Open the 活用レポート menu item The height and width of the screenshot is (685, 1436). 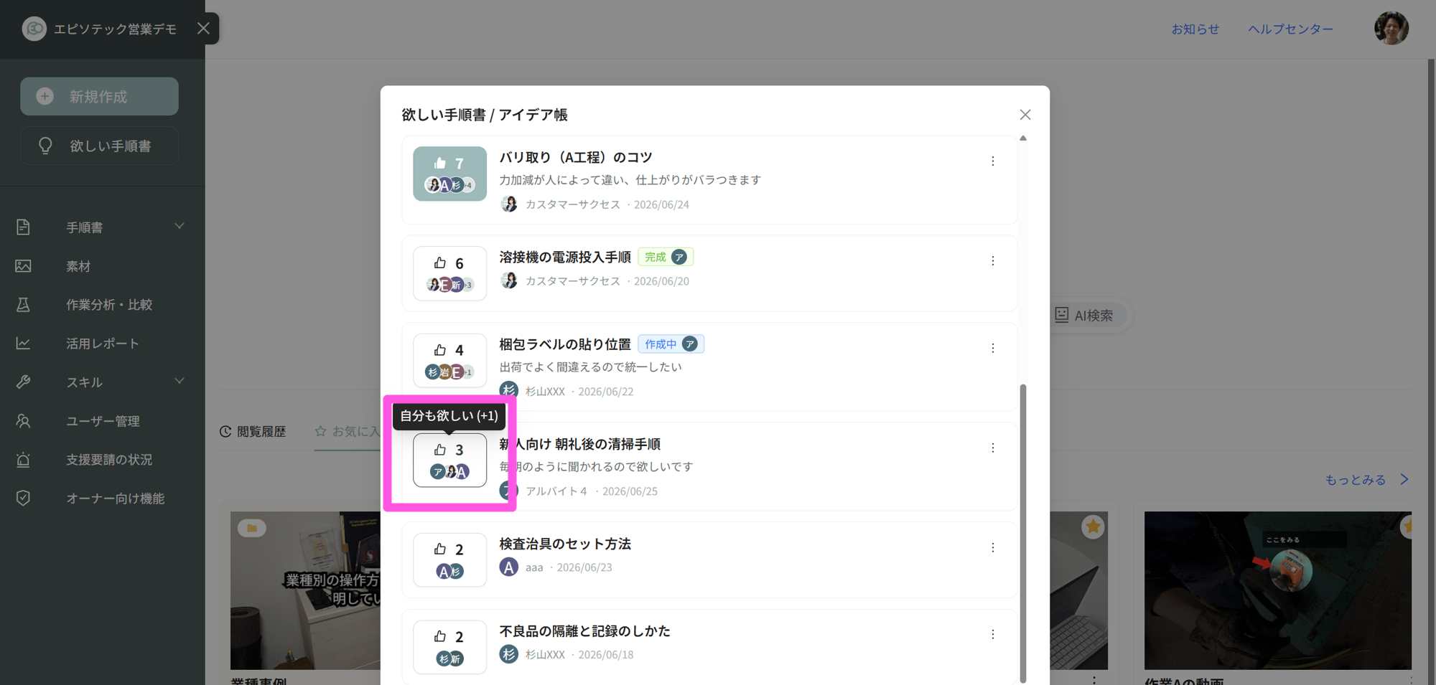[x=102, y=344]
